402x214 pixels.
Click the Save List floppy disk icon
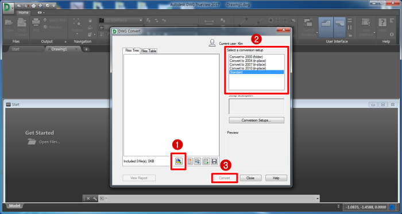point(214,161)
